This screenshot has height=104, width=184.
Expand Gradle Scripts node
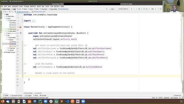(3, 52)
